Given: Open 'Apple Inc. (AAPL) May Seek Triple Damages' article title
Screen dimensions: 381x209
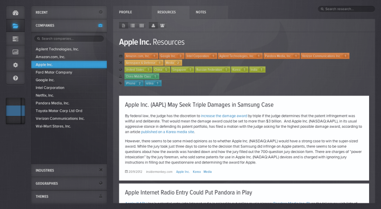Looking at the screenshot, I should [x=199, y=105].
